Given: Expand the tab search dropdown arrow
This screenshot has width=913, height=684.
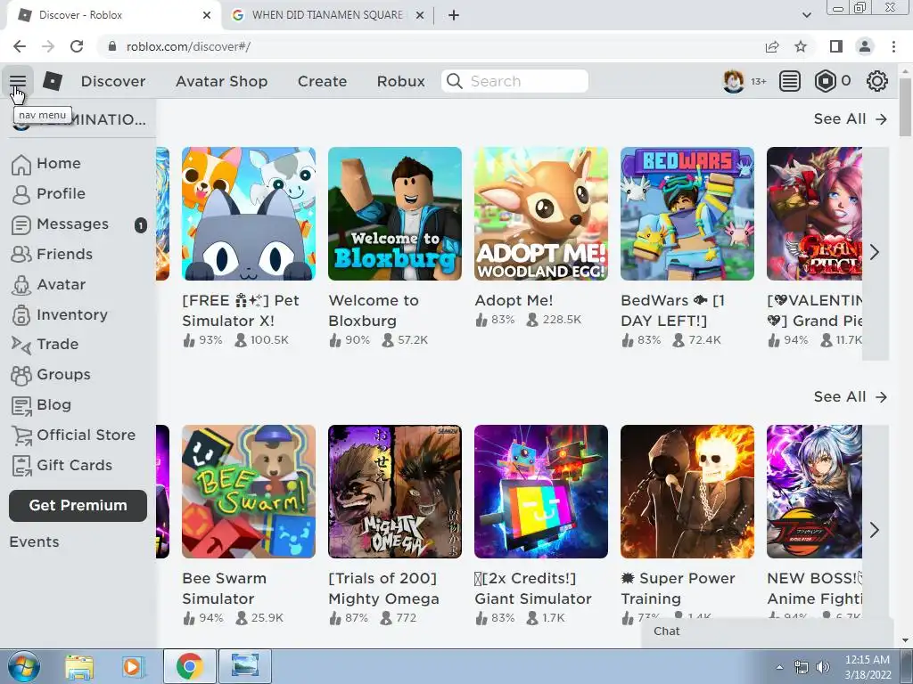Looking at the screenshot, I should 806,15.
